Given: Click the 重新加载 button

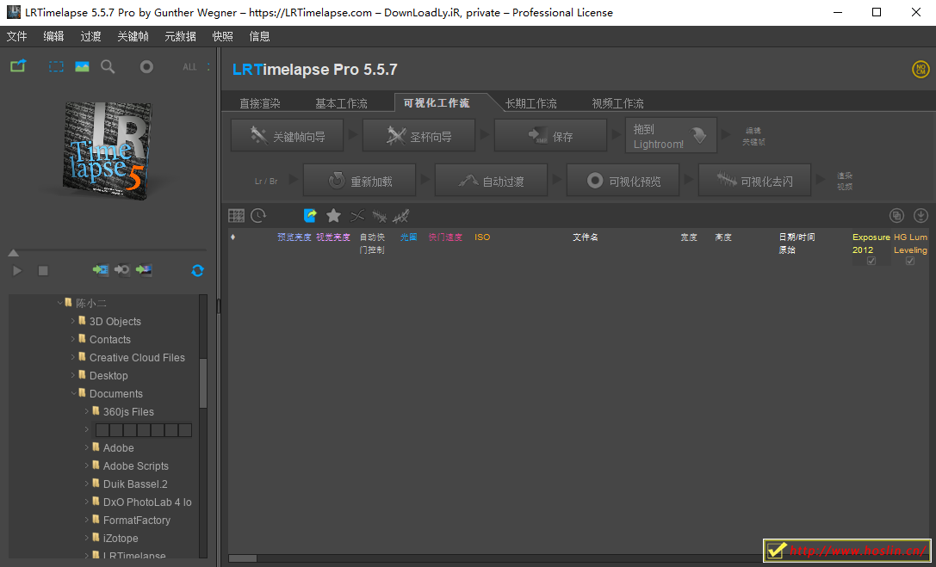Looking at the screenshot, I should (359, 181).
